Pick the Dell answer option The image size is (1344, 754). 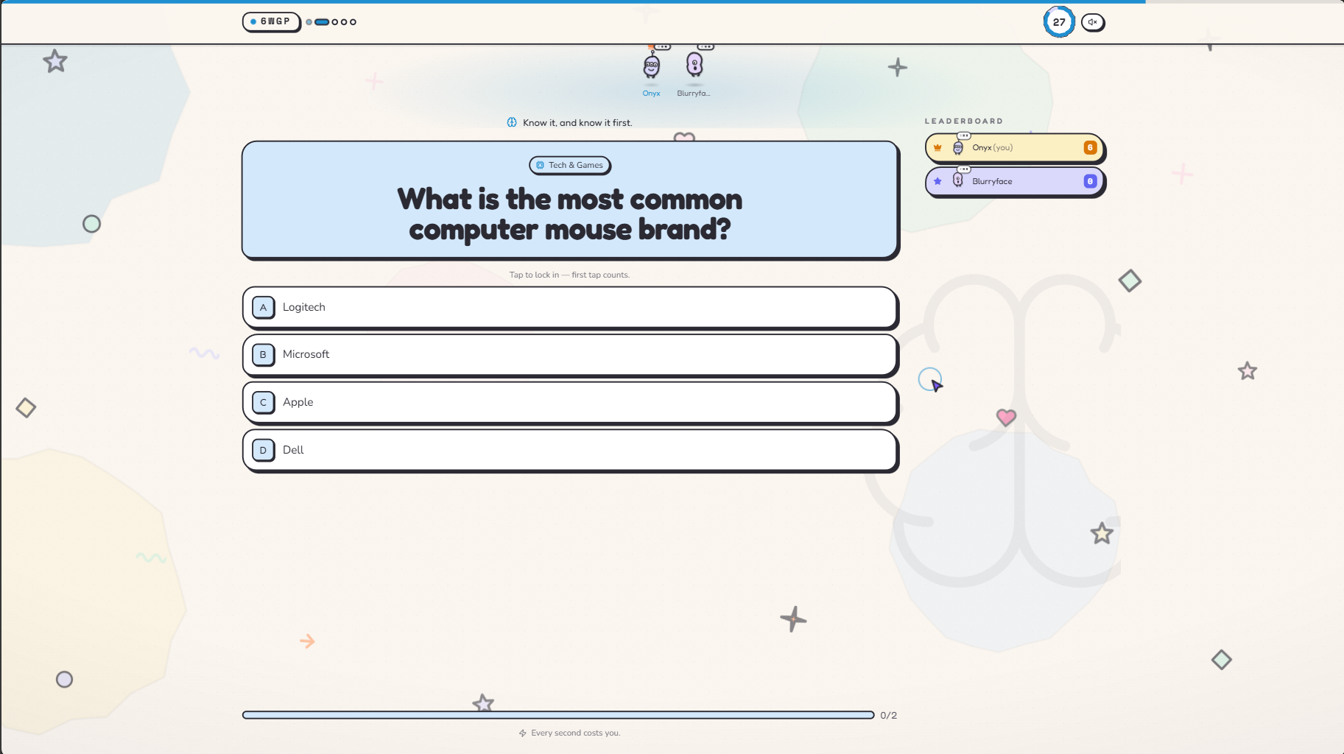pos(570,450)
